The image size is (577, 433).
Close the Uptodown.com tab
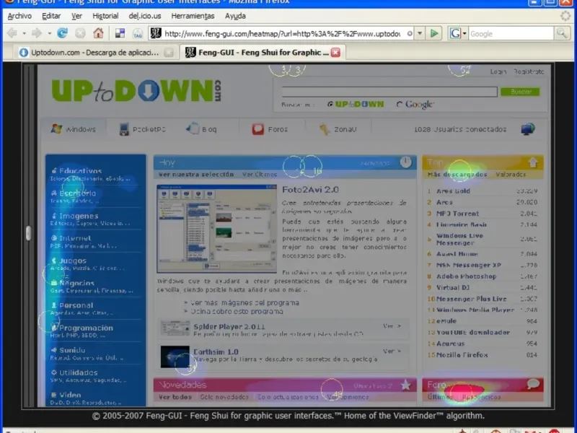pos(169,53)
